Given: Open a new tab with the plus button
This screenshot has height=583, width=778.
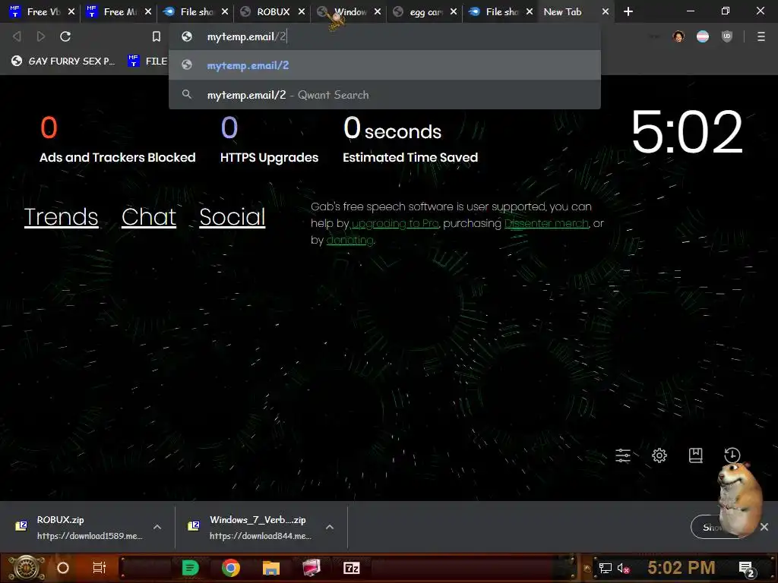Looking at the screenshot, I should click(628, 11).
